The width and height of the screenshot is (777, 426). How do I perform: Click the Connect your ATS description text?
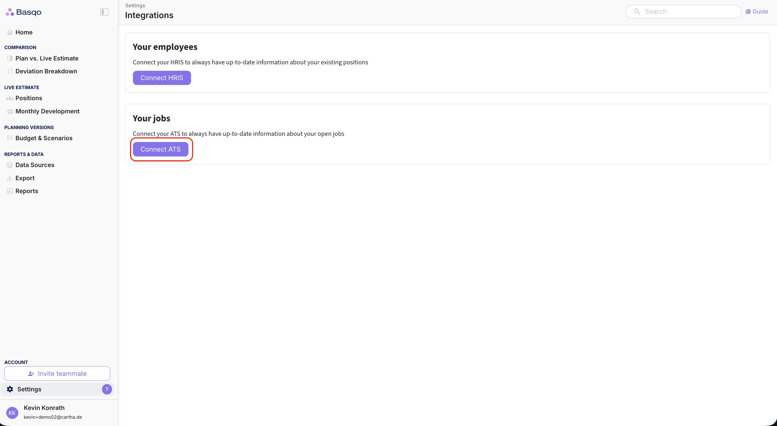coord(239,134)
